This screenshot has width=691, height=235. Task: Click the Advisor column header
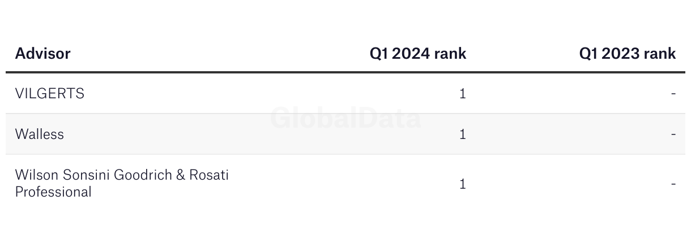point(42,54)
